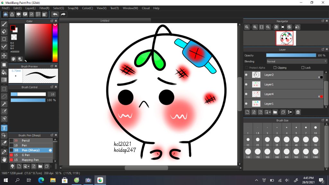The height and width of the screenshot is (185, 329).
Task: Open the Snap(N) menu
Action: pyautogui.click(x=73, y=8)
